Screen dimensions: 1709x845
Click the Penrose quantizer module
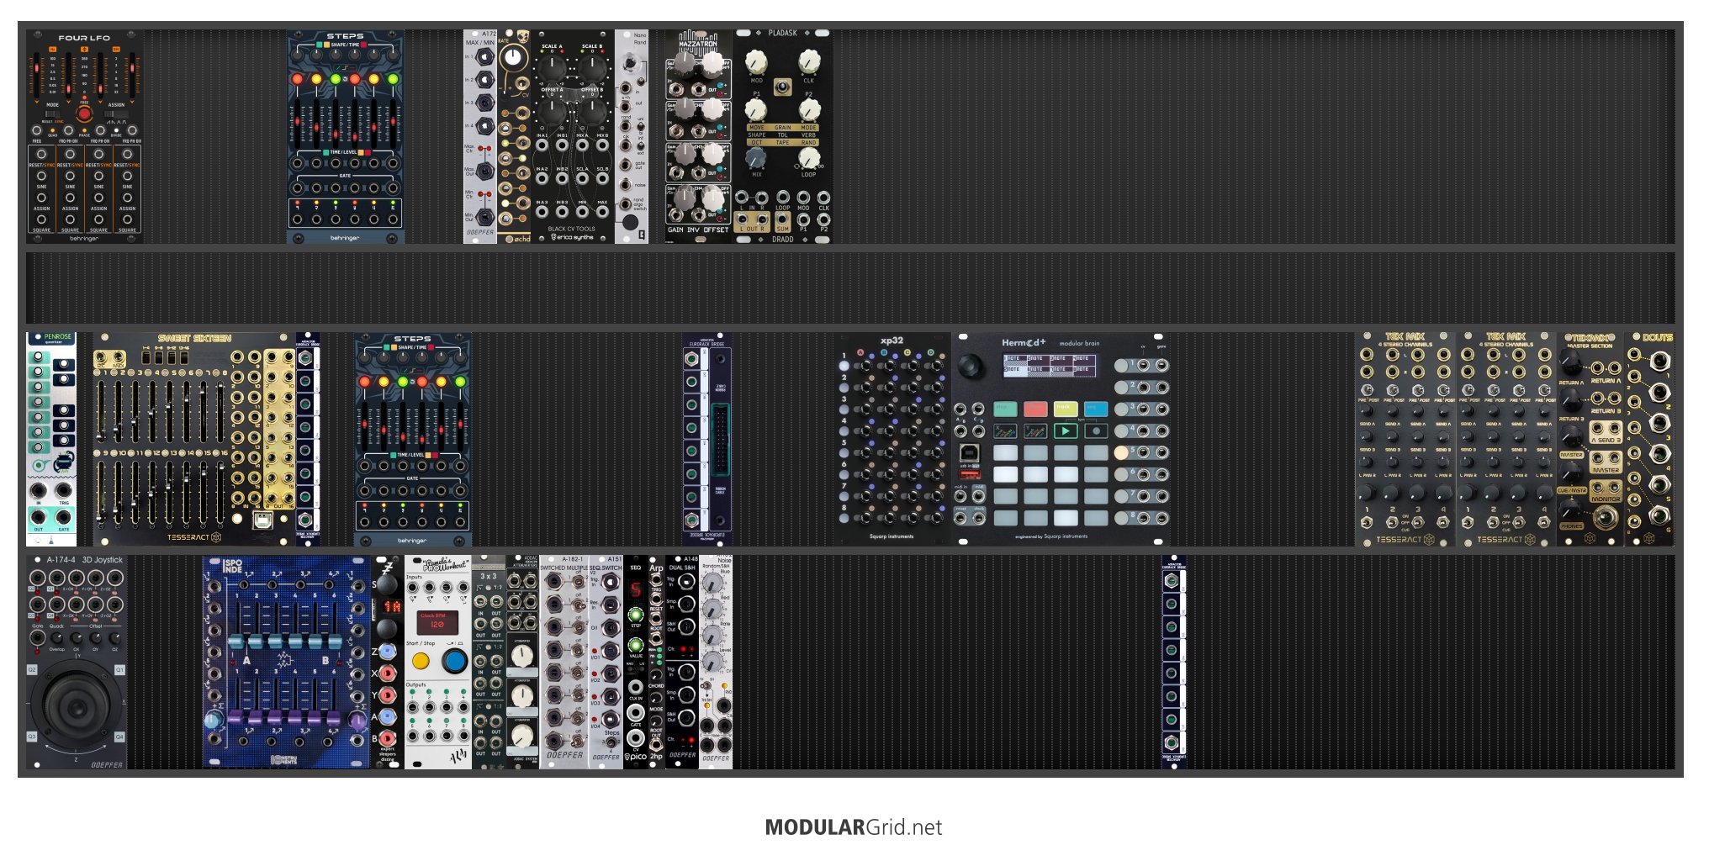click(x=50, y=439)
